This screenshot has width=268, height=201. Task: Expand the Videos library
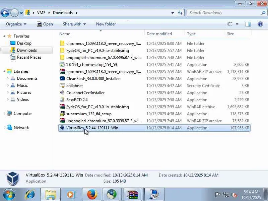click(x=8, y=99)
